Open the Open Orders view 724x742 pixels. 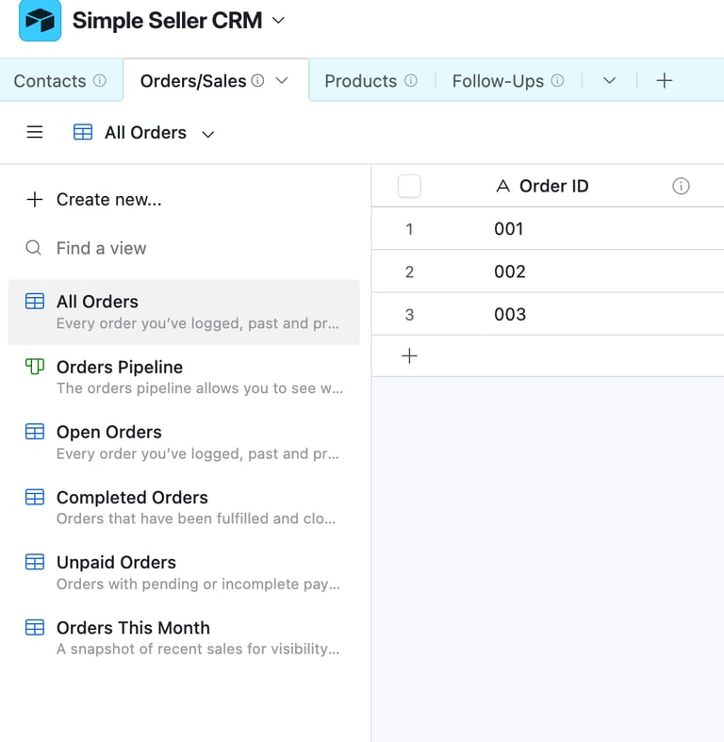click(x=184, y=442)
